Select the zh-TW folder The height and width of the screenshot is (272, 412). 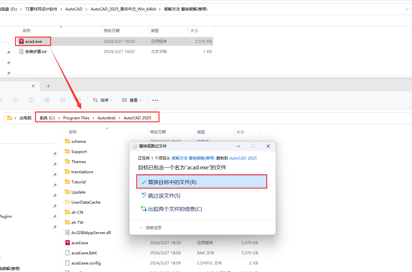point(77,222)
